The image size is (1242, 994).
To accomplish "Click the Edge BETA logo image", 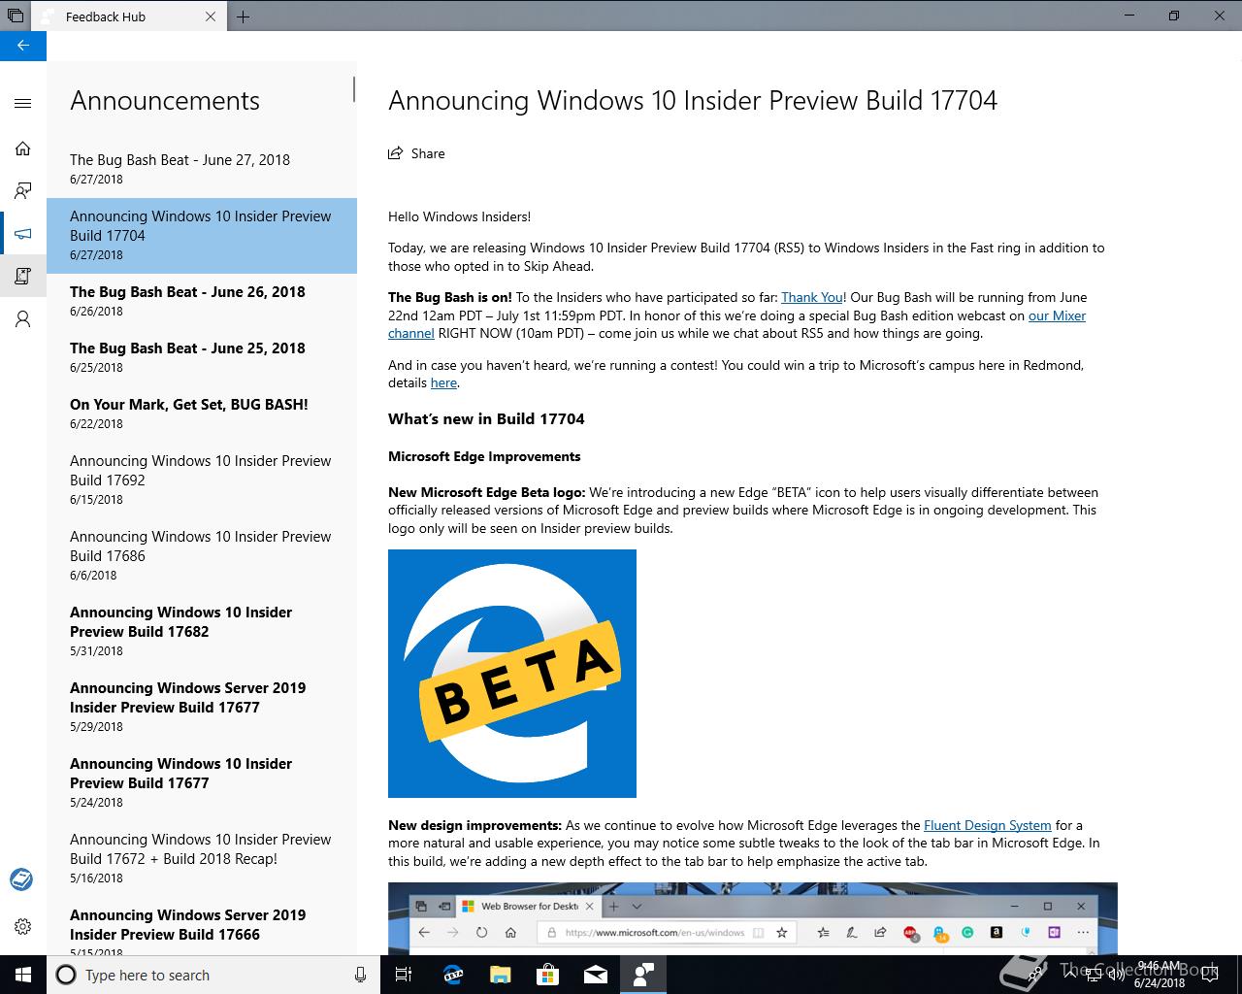I will coord(512,674).
